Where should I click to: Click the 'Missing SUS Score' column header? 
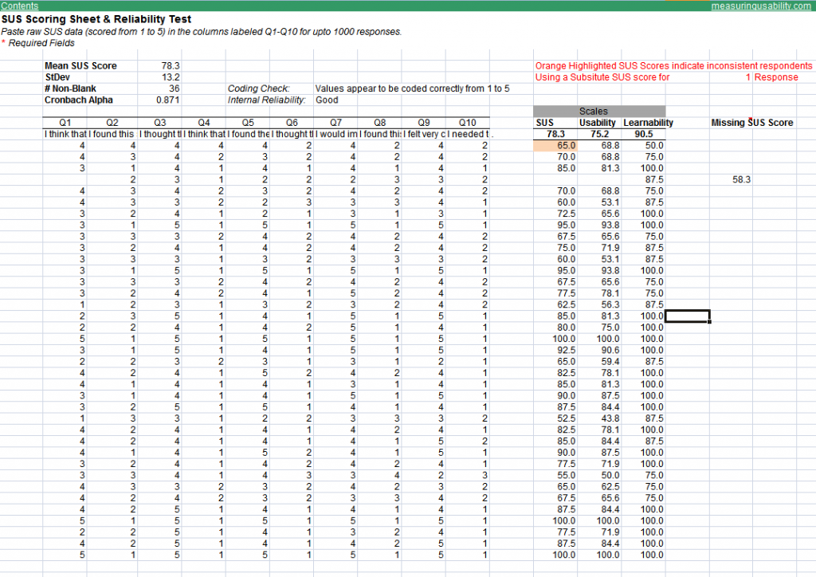point(752,123)
